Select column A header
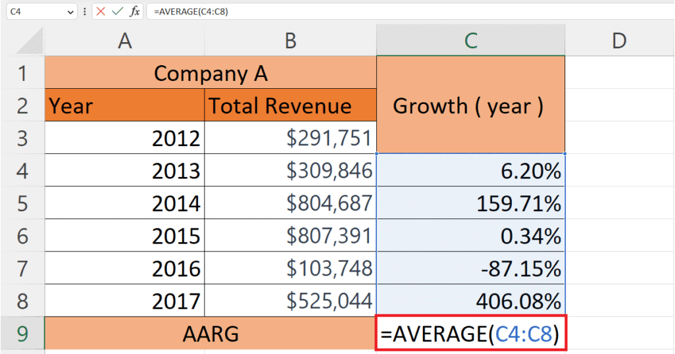 pos(124,41)
